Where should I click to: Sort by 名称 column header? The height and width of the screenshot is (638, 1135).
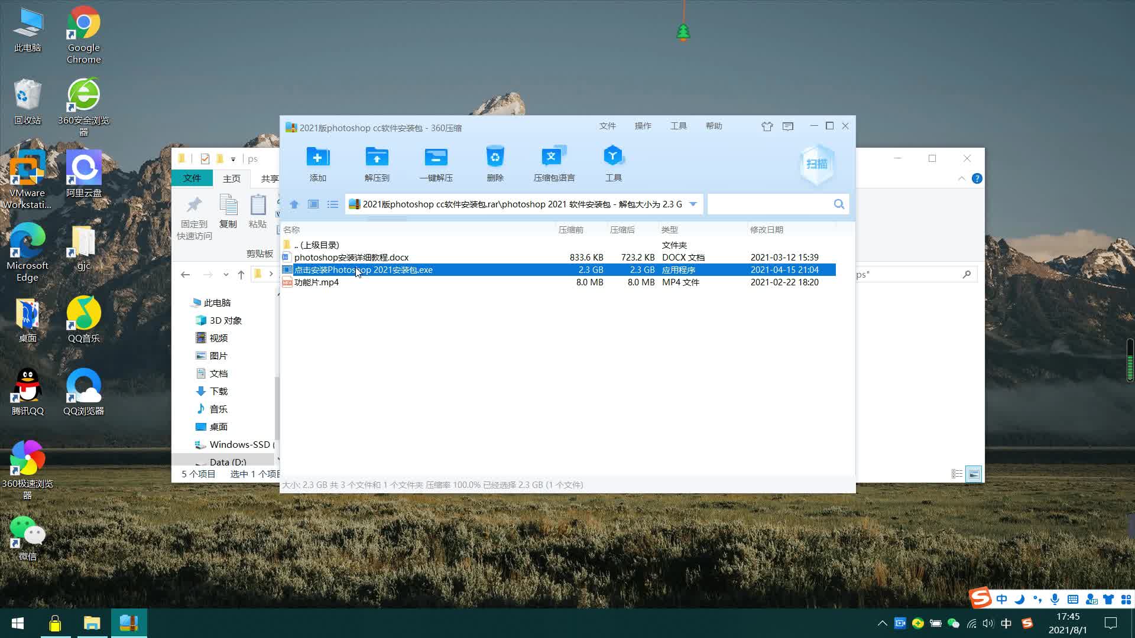(x=418, y=230)
